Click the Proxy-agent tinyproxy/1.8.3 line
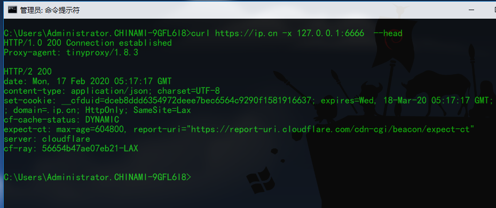Viewport: 496px width, 208px height. 71,52
